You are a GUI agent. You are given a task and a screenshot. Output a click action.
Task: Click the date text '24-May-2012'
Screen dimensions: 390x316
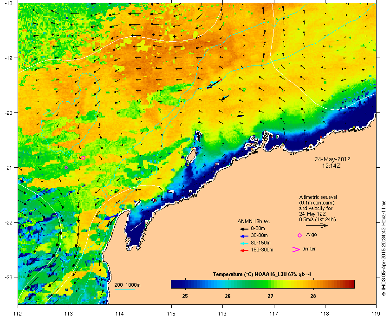[x=332, y=159]
